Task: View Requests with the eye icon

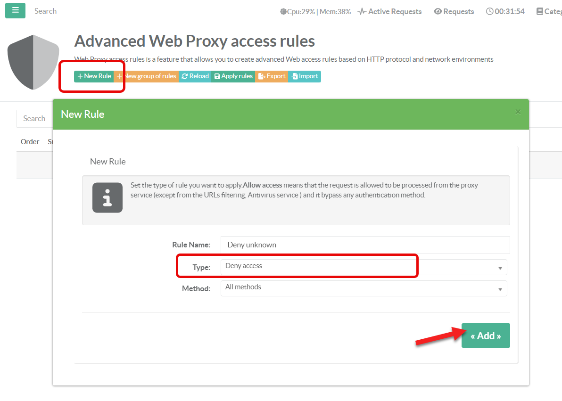Action: [x=454, y=12]
